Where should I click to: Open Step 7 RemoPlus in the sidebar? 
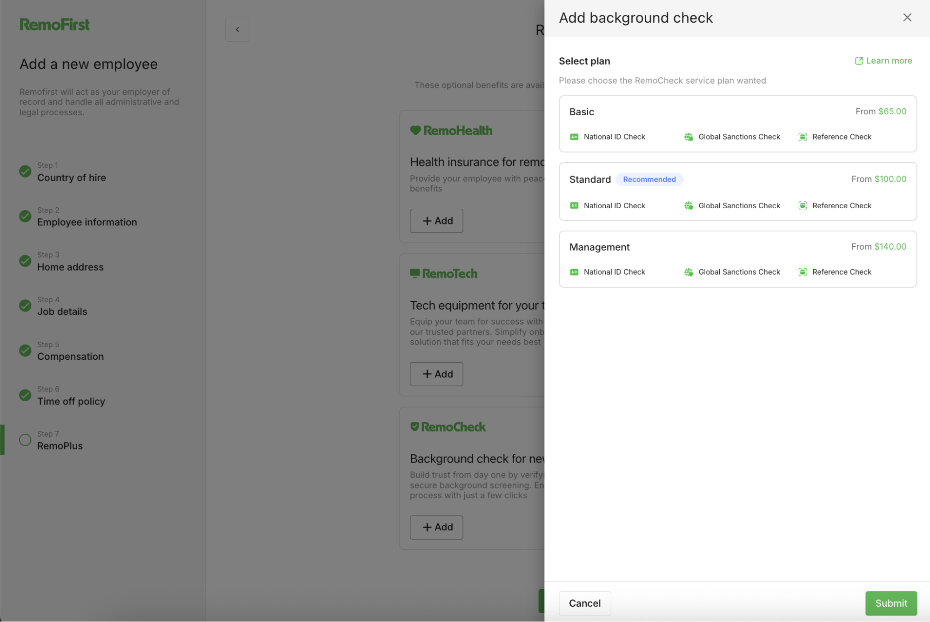[x=61, y=445]
